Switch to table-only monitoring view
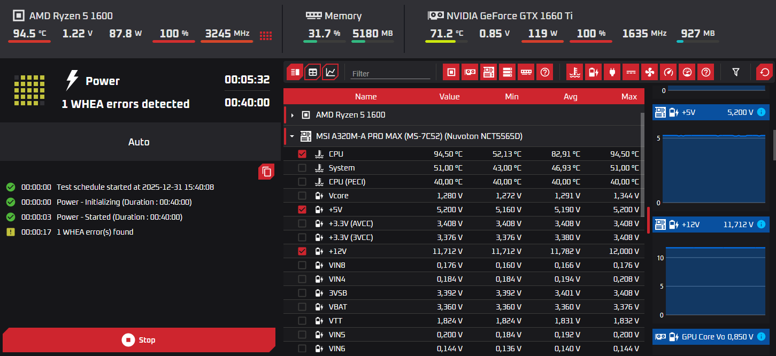 pyautogui.click(x=313, y=72)
